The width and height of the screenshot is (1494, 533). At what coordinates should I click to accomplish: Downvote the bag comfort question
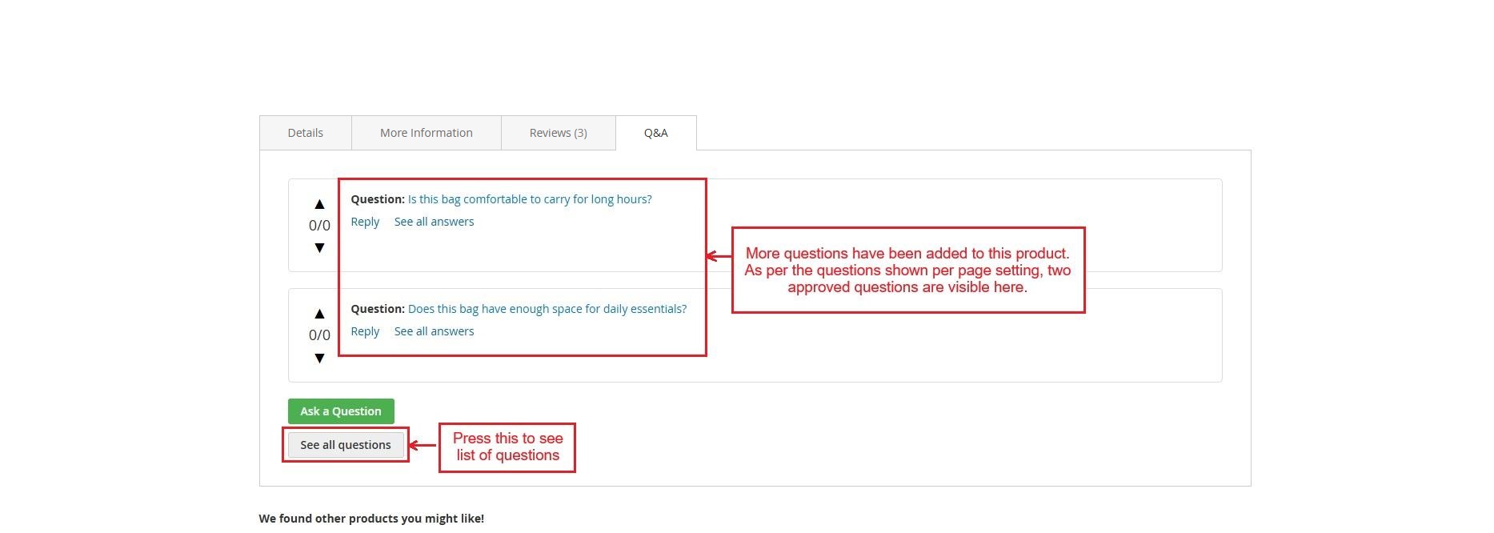point(319,248)
